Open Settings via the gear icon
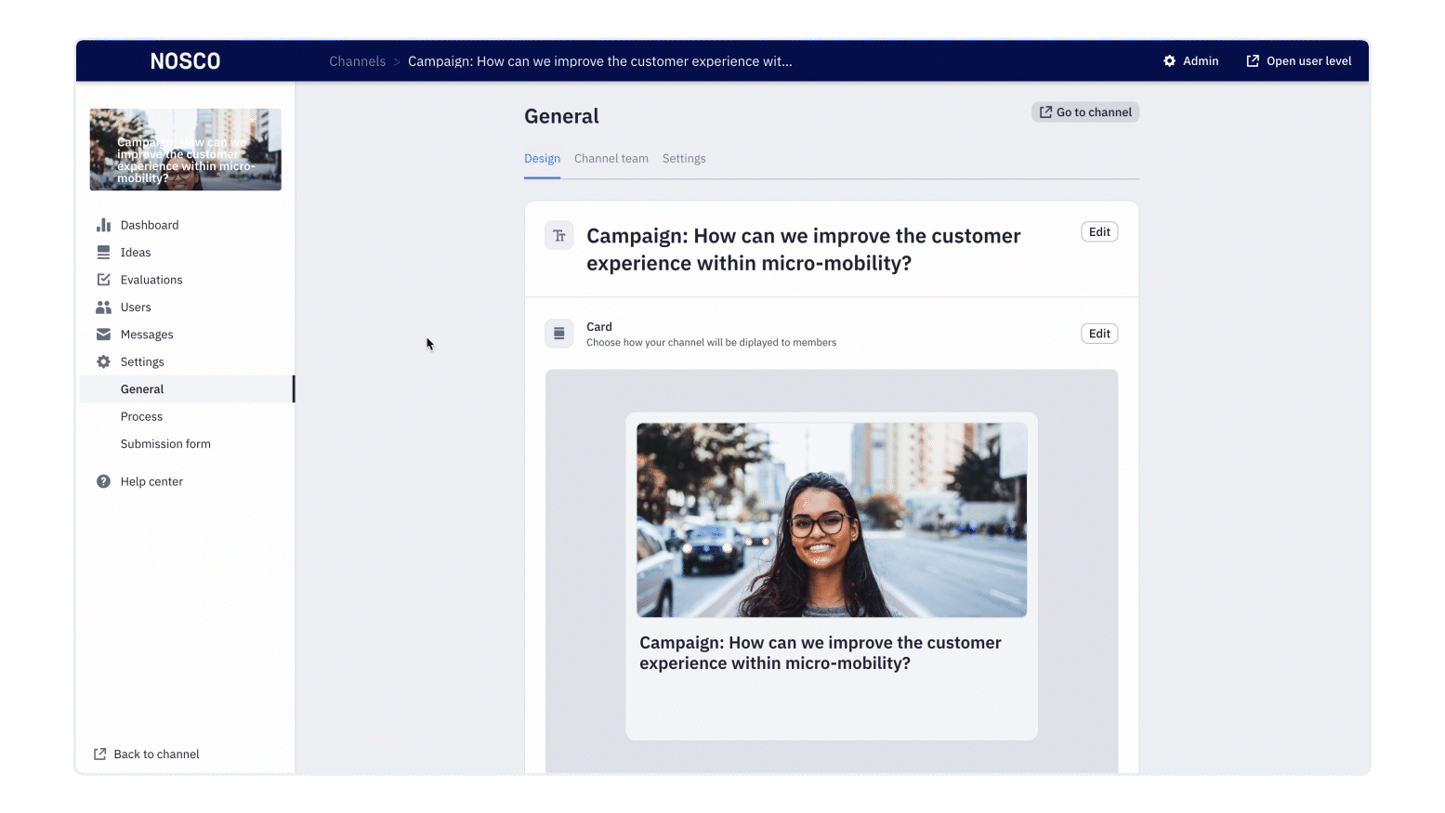The image size is (1445, 813). 103,361
